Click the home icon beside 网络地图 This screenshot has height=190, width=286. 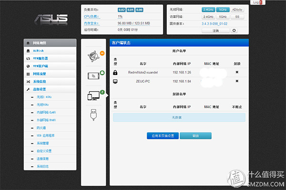[x=28, y=43]
